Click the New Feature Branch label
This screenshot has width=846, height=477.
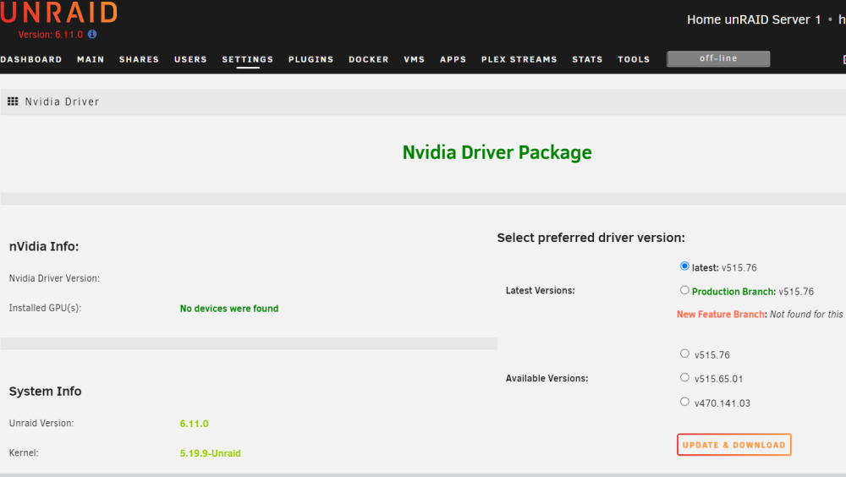720,314
